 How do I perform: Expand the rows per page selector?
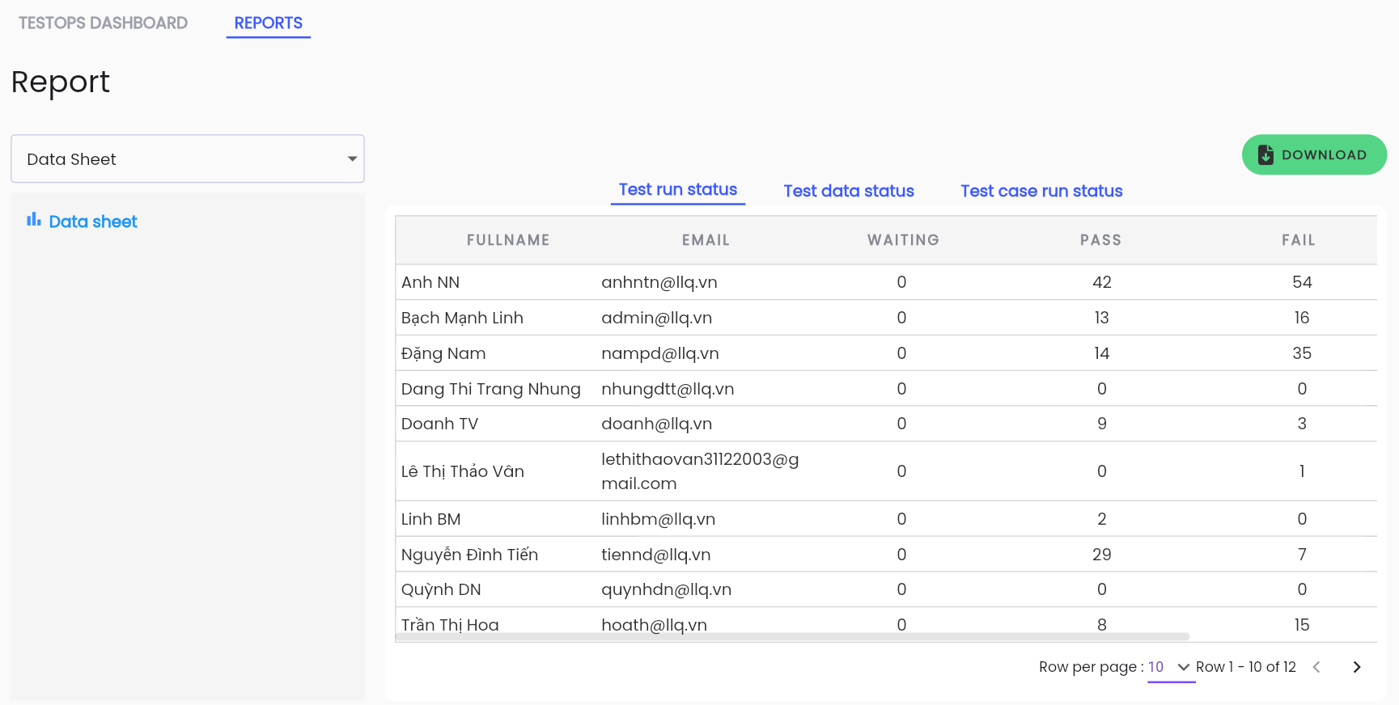[x=1171, y=667]
